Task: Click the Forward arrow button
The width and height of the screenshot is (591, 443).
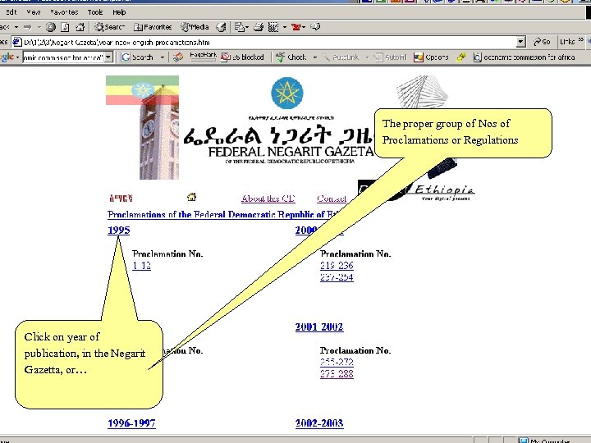Action: tap(28, 27)
